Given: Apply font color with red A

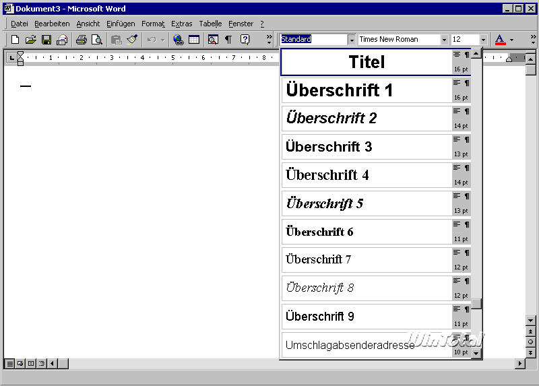Looking at the screenshot, I should coord(500,40).
